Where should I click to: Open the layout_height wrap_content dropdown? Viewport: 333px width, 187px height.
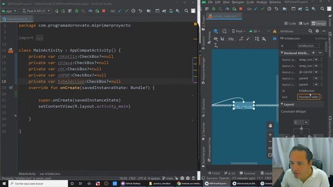[316, 66]
